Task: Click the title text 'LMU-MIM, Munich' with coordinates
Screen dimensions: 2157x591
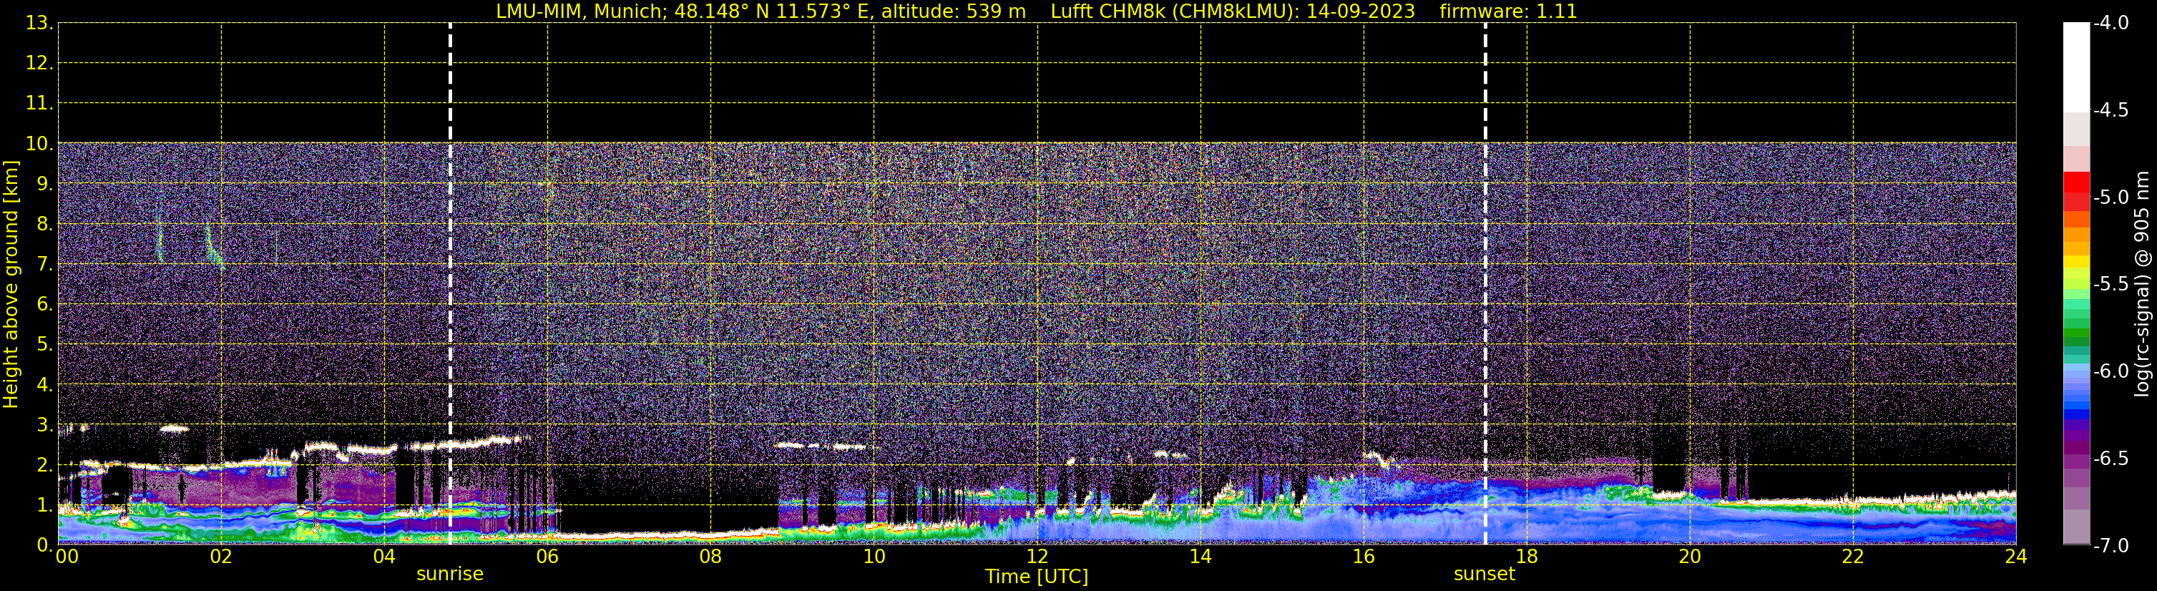Action: 761,11
